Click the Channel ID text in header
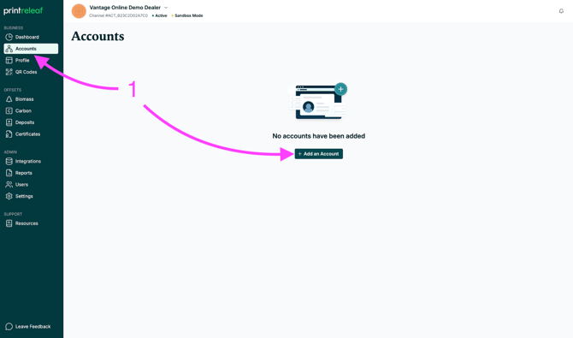 click(118, 15)
